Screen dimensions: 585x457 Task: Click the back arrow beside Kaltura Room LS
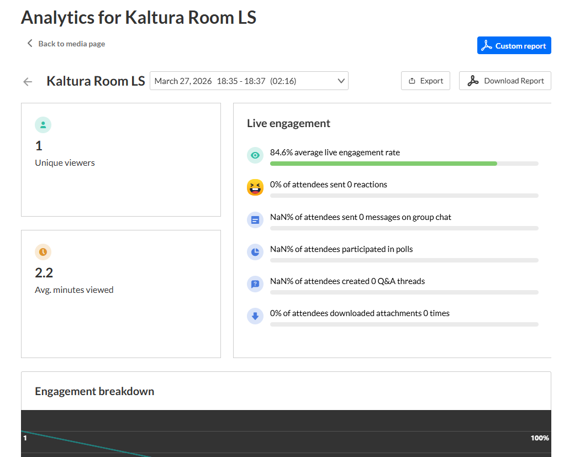pos(28,82)
